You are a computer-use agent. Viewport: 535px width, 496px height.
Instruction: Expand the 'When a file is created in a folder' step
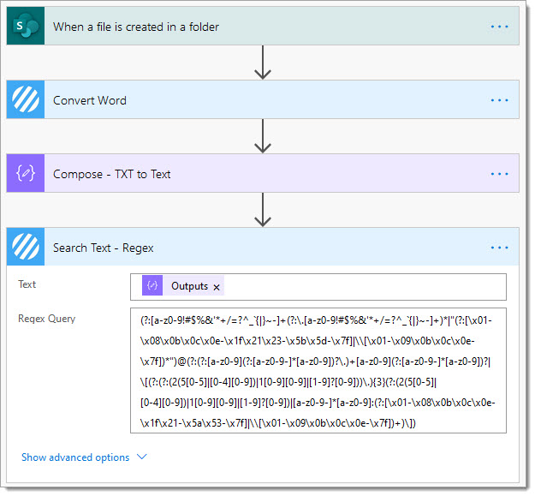pos(263,26)
